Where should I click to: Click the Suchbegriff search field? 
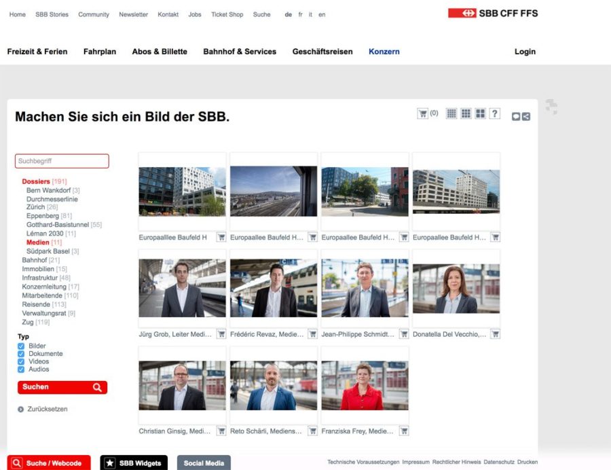tap(62, 161)
